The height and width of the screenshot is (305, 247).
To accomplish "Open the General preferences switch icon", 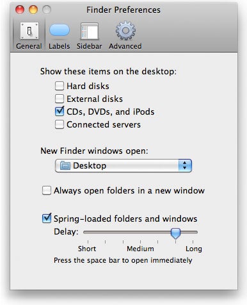I will click(x=29, y=31).
